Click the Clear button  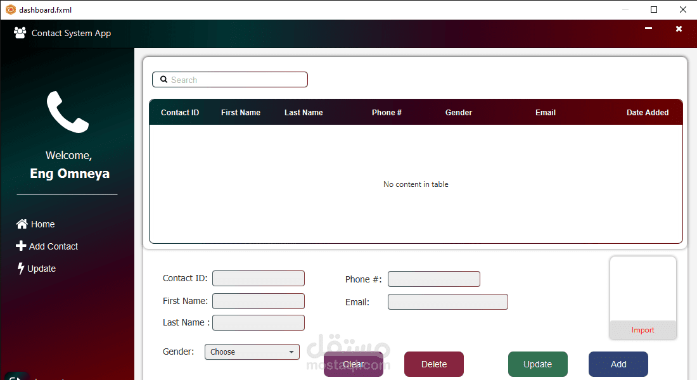(x=354, y=364)
